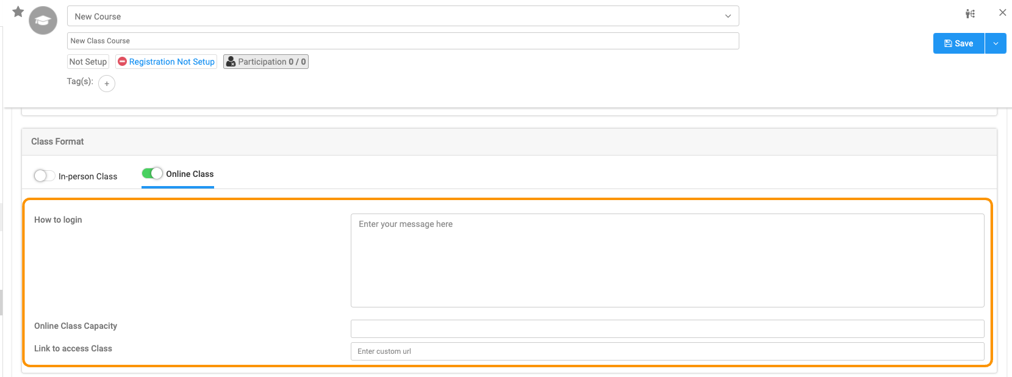Screen dimensions: 1012x377
Task: Click the favorite star icon
Action: [18, 12]
